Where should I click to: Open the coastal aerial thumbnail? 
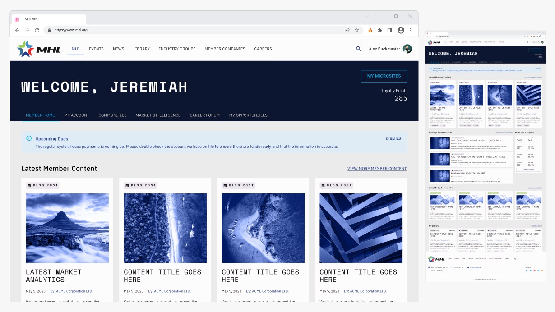pyautogui.click(x=263, y=228)
